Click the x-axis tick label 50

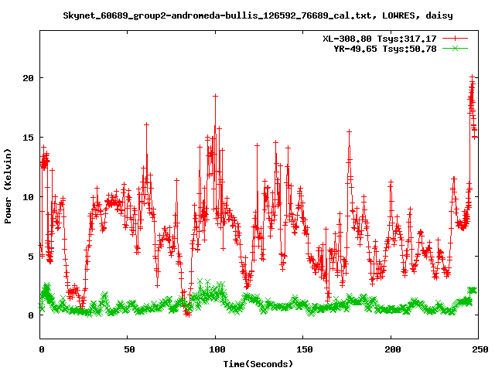[x=129, y=349]
